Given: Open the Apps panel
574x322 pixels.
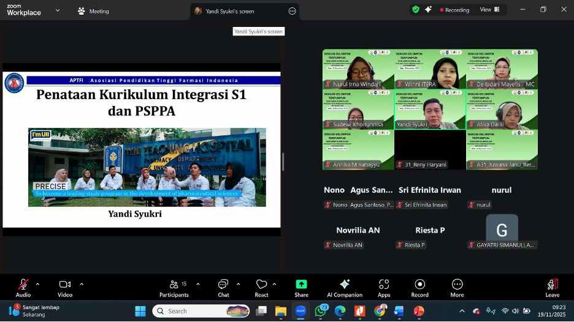Looking at the screenshot, I should tap(384, 285).
